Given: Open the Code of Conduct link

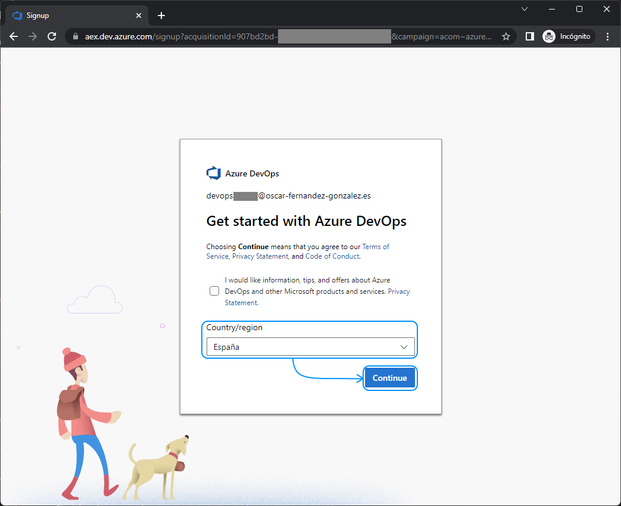Looking at the screenshot, I should pyautogui.click(x=332, y=256).
